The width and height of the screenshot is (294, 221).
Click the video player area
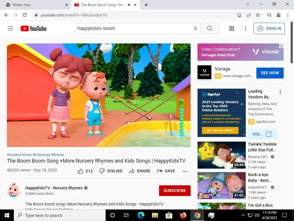tap(99, 95)
